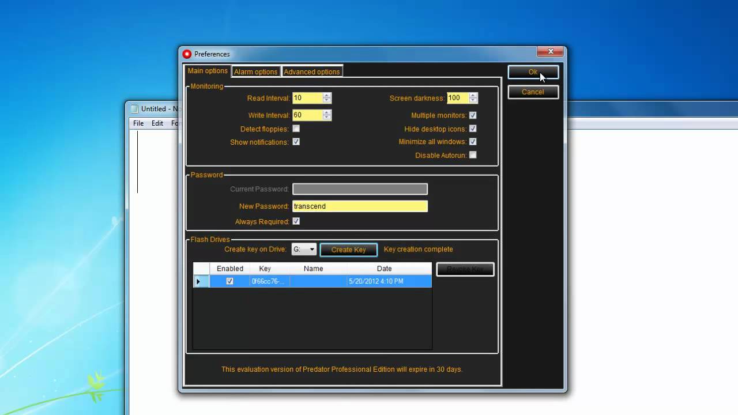738x415 pixels.
Task: Toggle the Detect floppies checkbox
Action: click(x=296, y=129)
